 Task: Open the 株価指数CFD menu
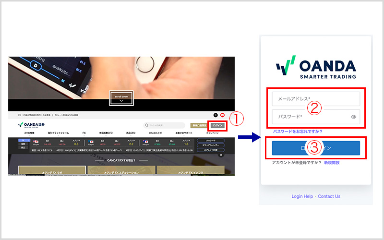click(x=106, y=133)
